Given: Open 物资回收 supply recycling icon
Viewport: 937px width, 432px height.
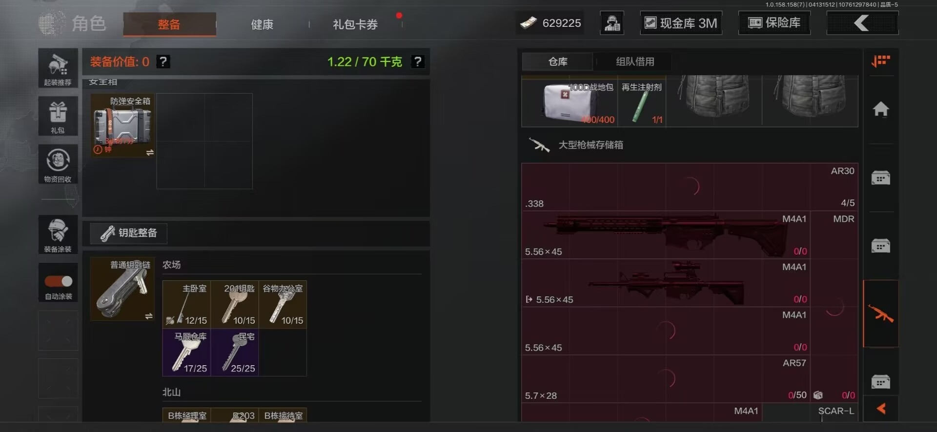Looking at the screenshot, I should click(58, 164).
